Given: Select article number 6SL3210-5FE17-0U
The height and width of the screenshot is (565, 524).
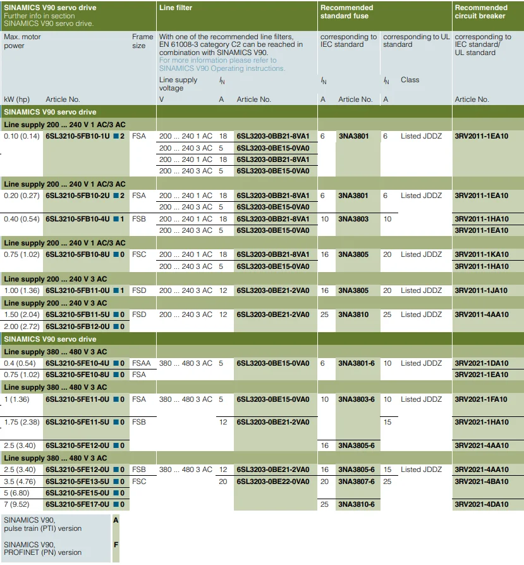Looking at the screenshot, I should pos(77,504).
